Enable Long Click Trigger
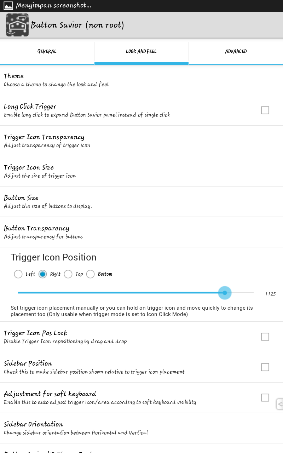The image size is (283, 453). tap(265, 110)
